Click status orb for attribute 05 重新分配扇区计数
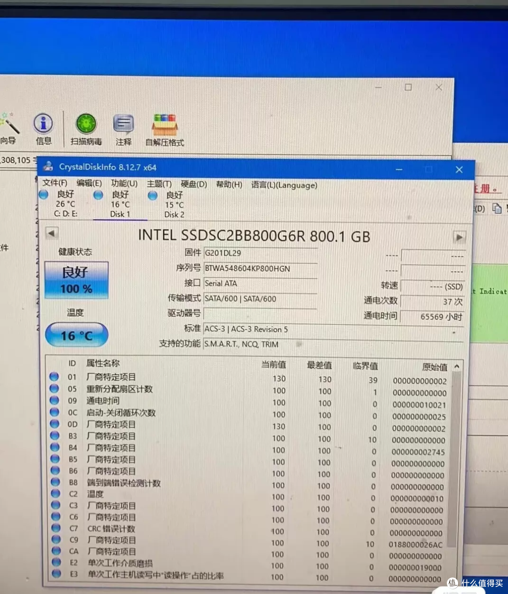The image size is (508, 594). 54,388
